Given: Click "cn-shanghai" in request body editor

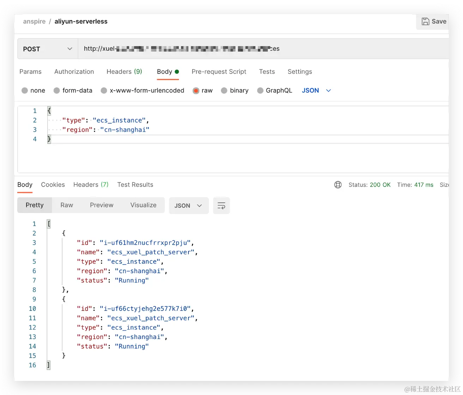Looking at the screenshot, I should click(x=125, y=130).
